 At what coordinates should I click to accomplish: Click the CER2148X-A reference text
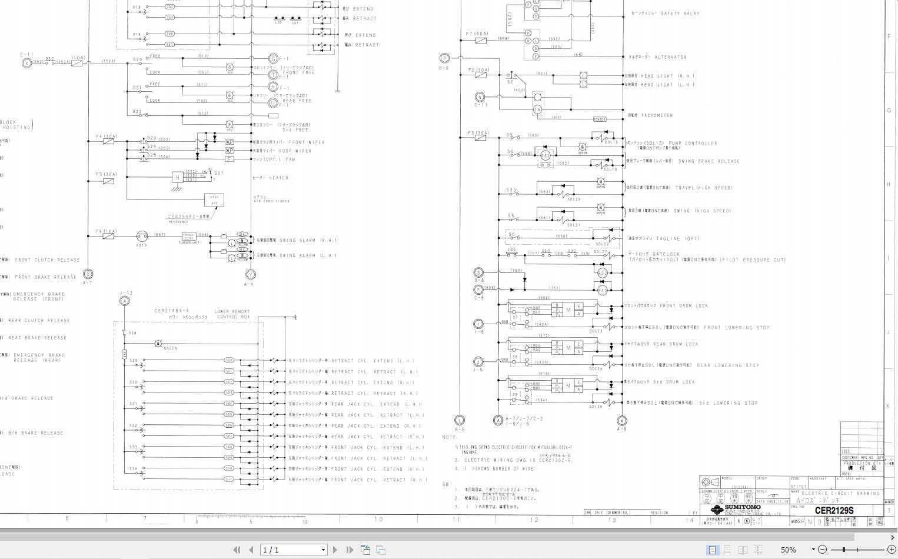pyautogui.click(x=172, y=311)
